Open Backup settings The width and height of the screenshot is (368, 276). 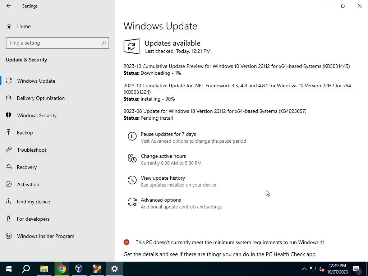(57, 133)
